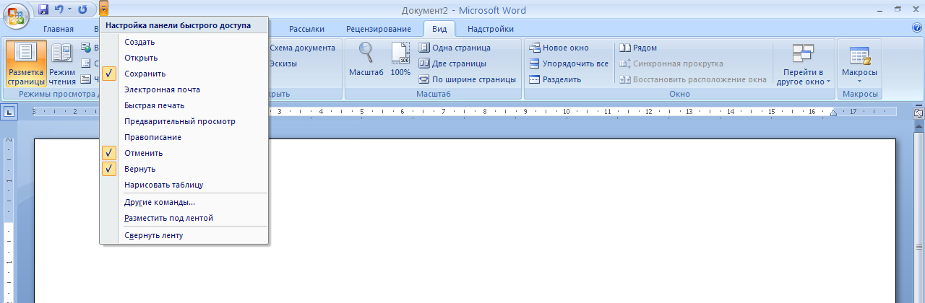Select Разметка страницы view mode
925x303 pixels.
point(26,63)
